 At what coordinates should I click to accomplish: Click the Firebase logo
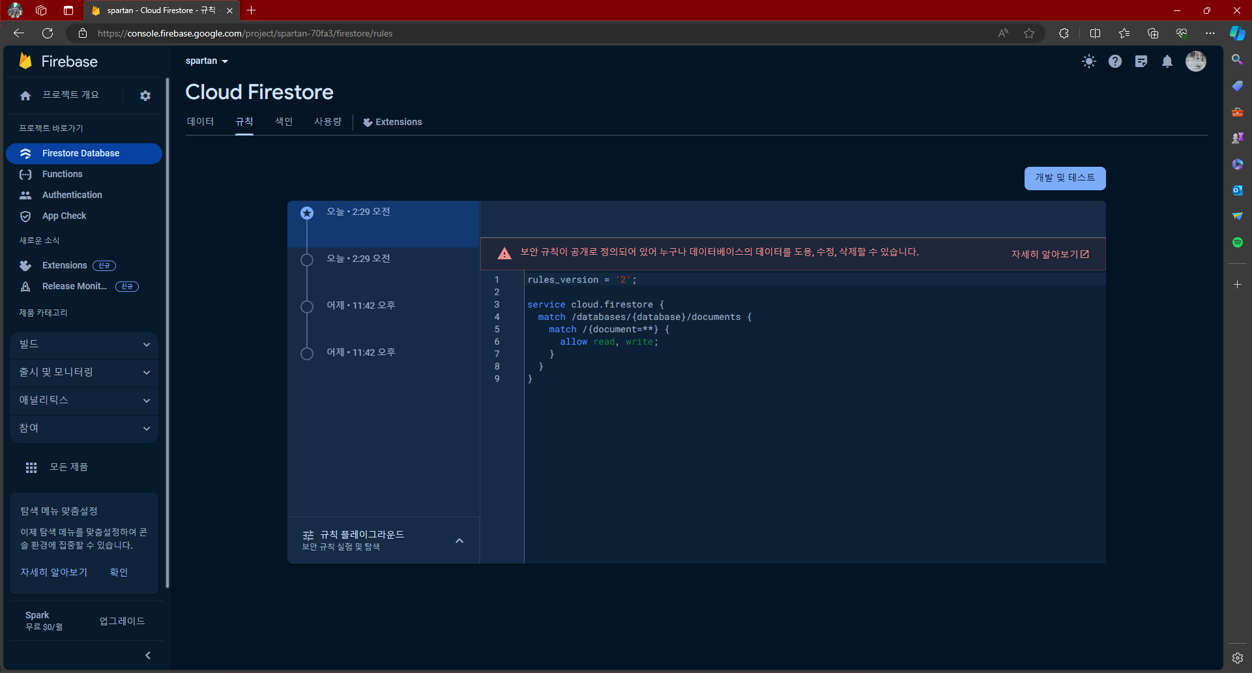tap(57, 61)
